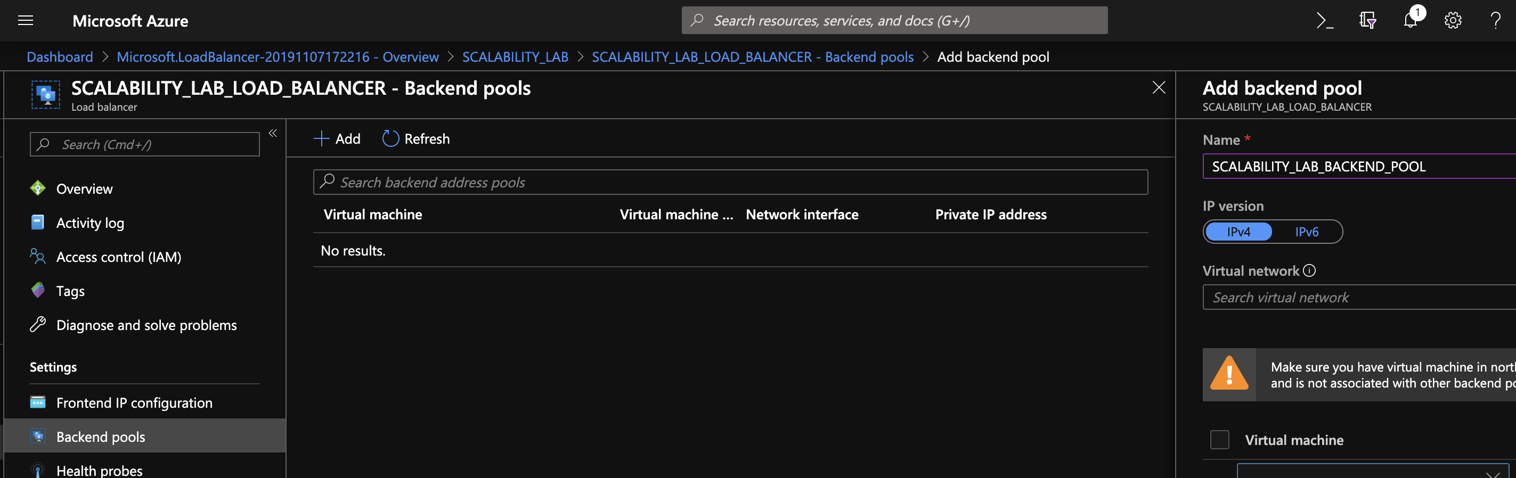1516x478 pixels.
Task: Tick the Virtual machine checkbox
Action: click(x=1219, y=440)
